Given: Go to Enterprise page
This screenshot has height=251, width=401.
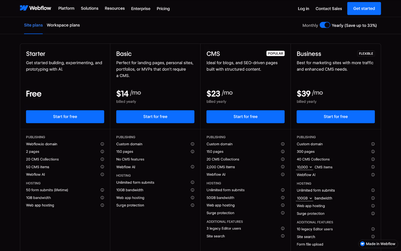Looking at the screenshot, I should pos(141,9).
